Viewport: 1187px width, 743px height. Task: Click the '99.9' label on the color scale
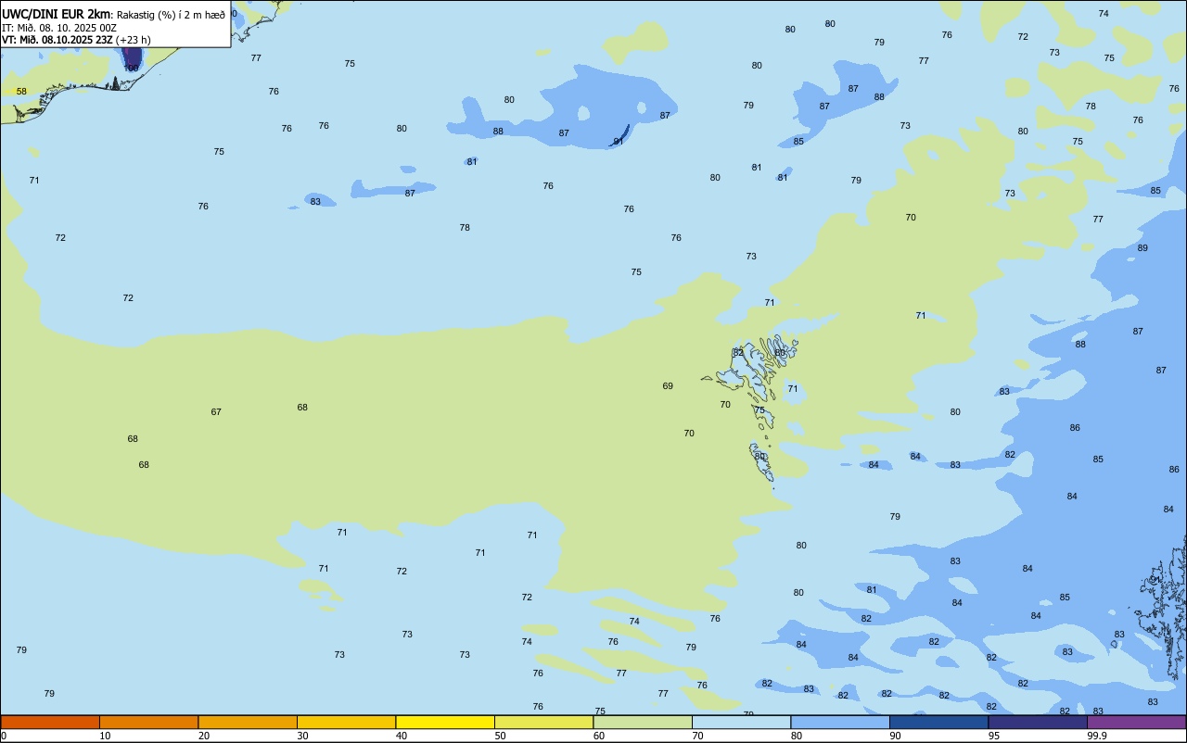click(x=1097, y=736)
